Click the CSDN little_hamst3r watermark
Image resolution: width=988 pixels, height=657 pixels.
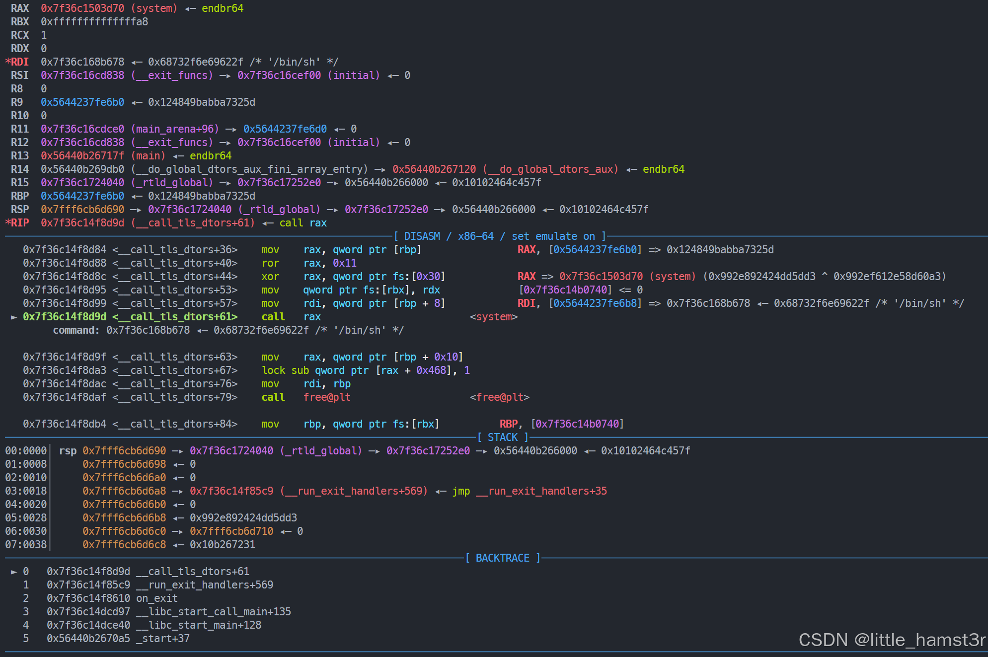[891, 640]
